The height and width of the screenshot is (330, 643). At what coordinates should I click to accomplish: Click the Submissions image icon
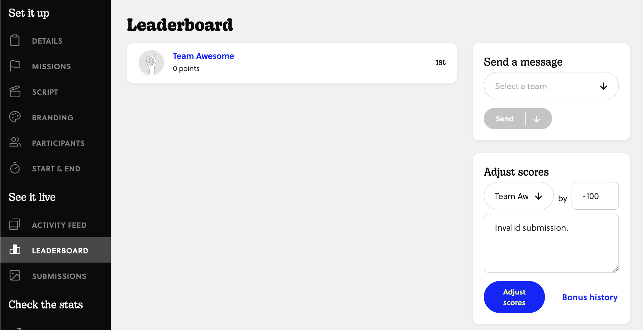point(15,276)
